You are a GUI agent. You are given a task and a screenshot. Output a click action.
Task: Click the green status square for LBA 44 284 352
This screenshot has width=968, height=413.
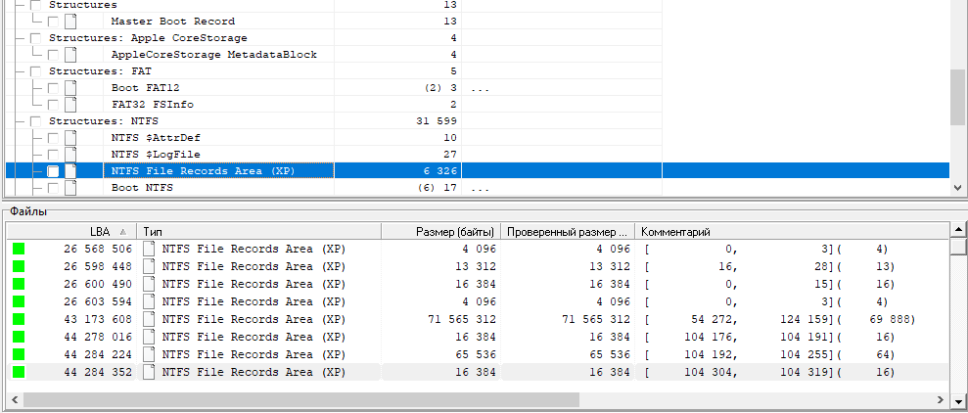coord(19,372)
